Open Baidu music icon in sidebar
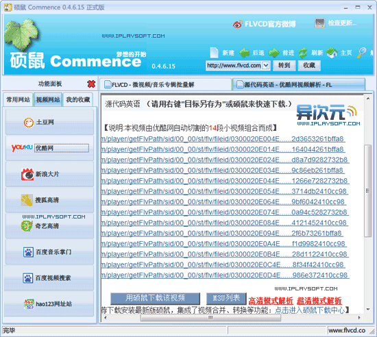The width and height of the screenshot is (377, 337). (x=28, y=252)
